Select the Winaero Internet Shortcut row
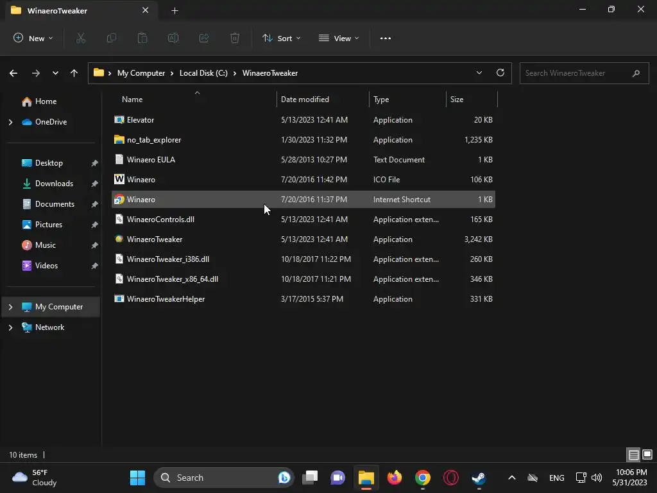The width and height of the screenshot is (657, 493). coord(303,200)
